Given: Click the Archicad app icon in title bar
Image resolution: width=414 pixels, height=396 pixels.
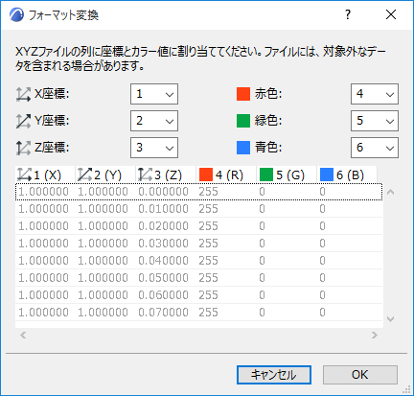Looking at the screenshot, I should point(16,15).
